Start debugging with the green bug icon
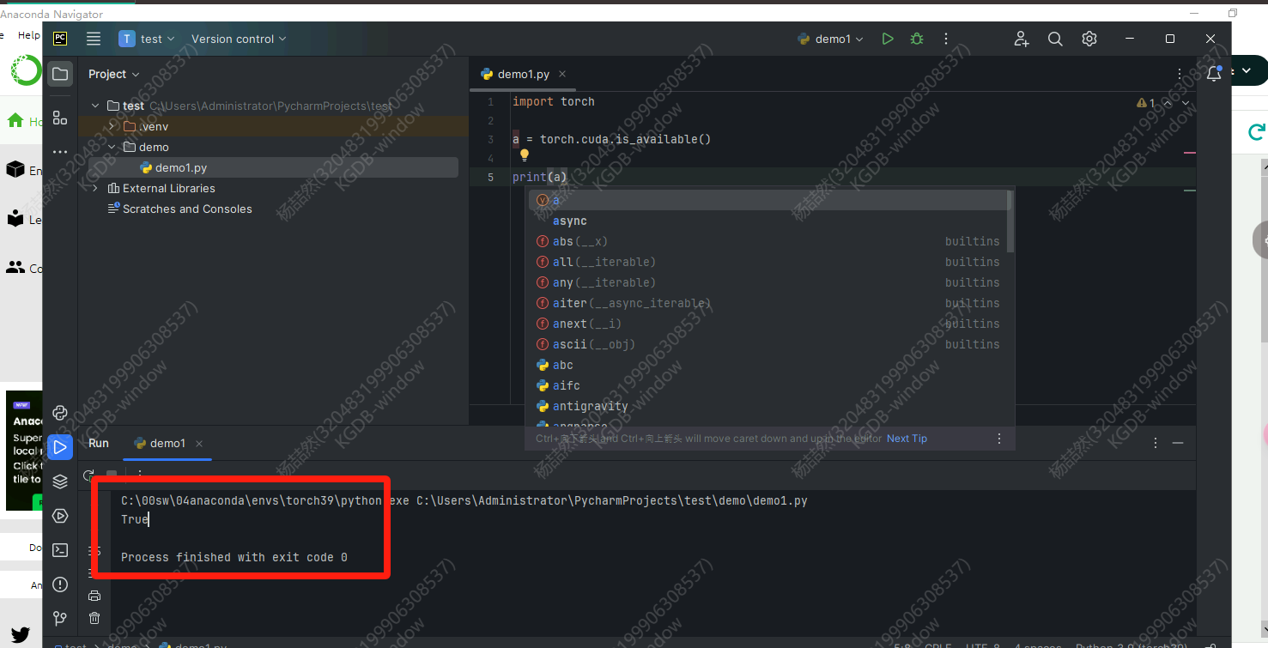The height and width of the screenshot is (648, 1268). (x=917, y=39)
